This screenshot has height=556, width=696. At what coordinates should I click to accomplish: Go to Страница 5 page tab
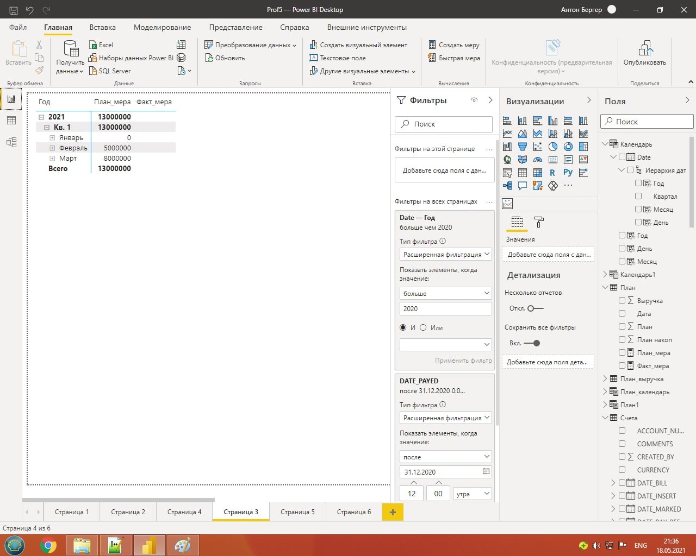297,512
